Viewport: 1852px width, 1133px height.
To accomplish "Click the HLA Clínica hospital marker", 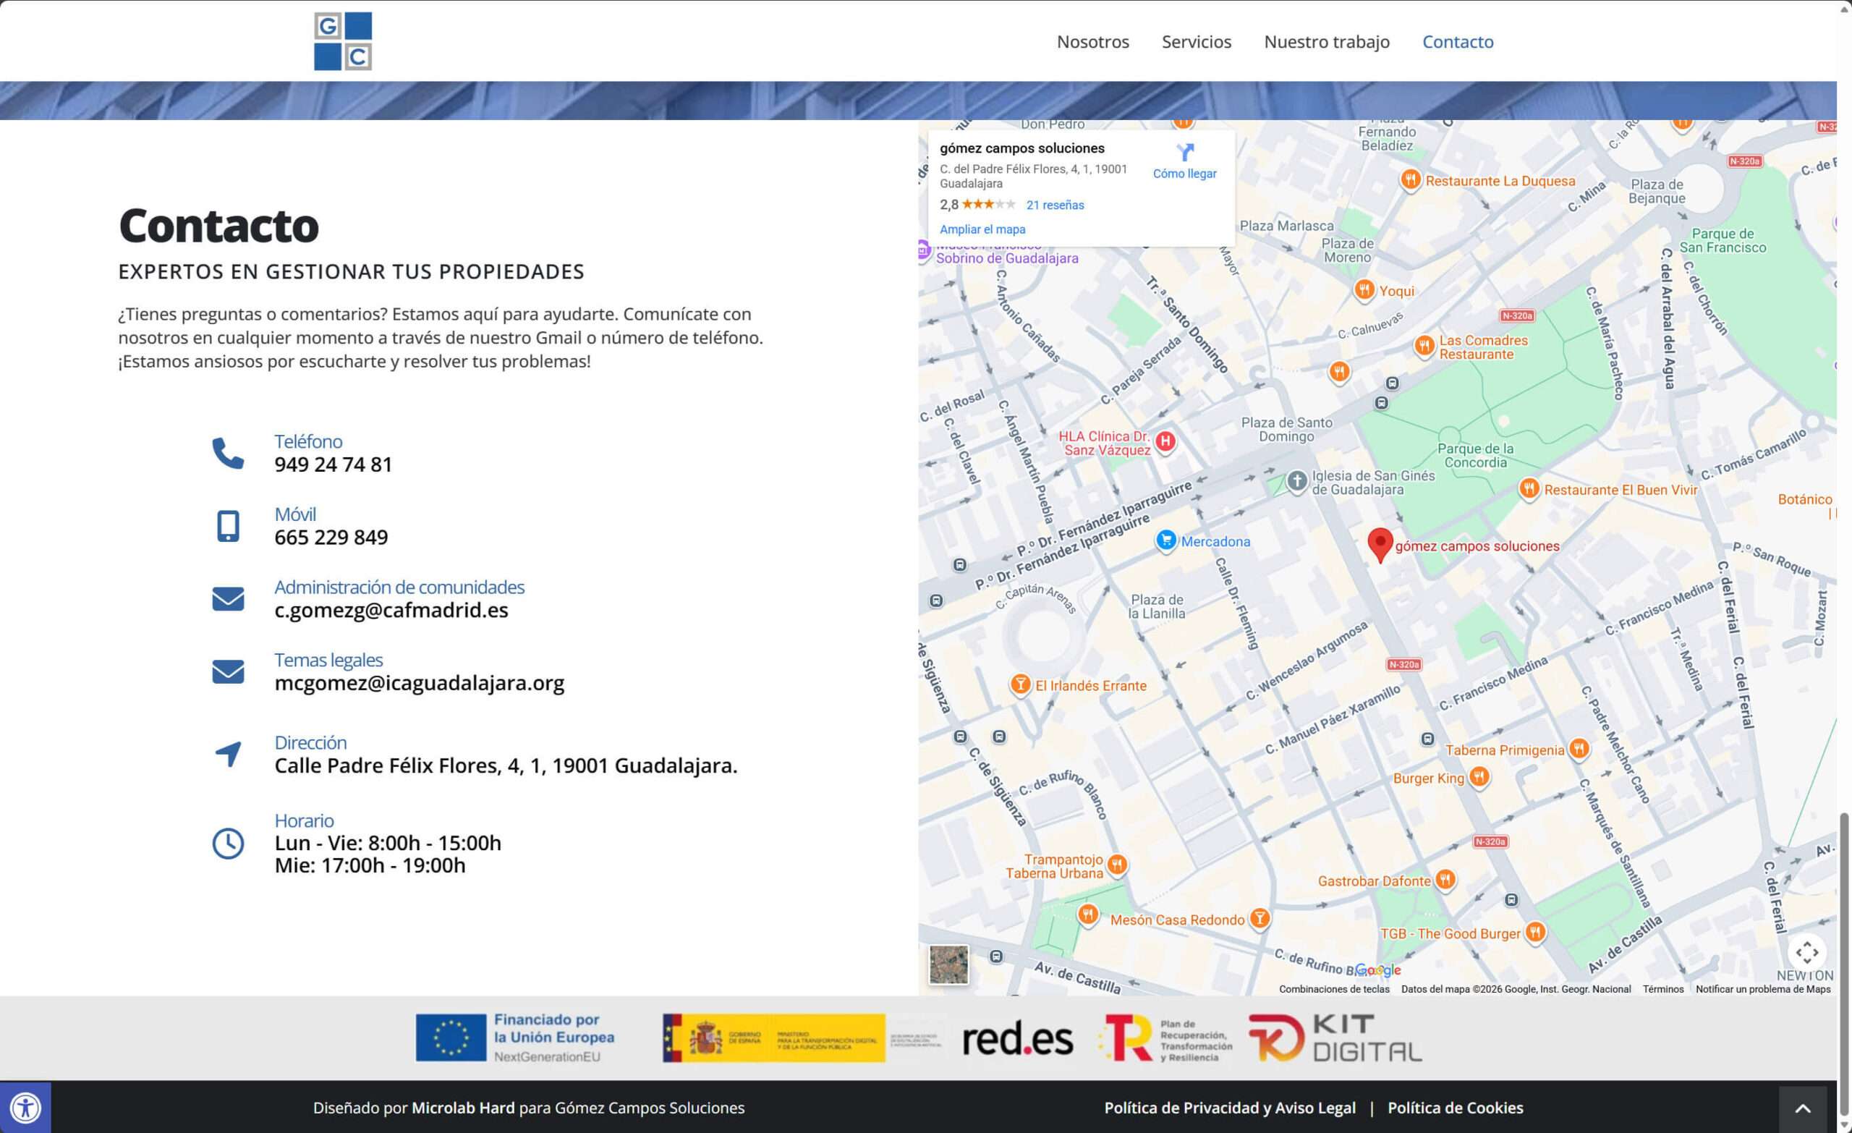I will pos(1165,441).
